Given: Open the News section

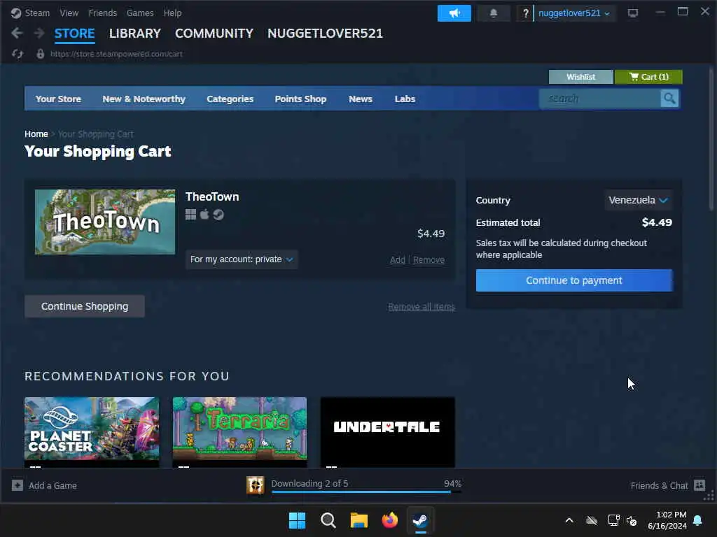Looking at the screenshot, I should pyautogui.click(x=361, y=99).
